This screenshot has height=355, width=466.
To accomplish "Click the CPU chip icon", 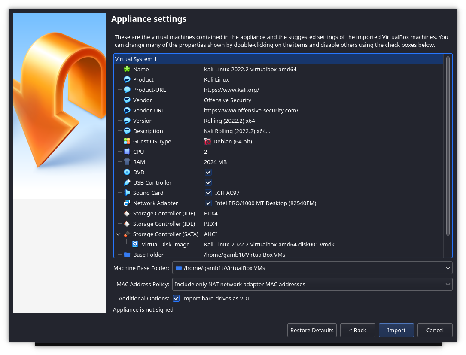I will (x=127, y=152).
